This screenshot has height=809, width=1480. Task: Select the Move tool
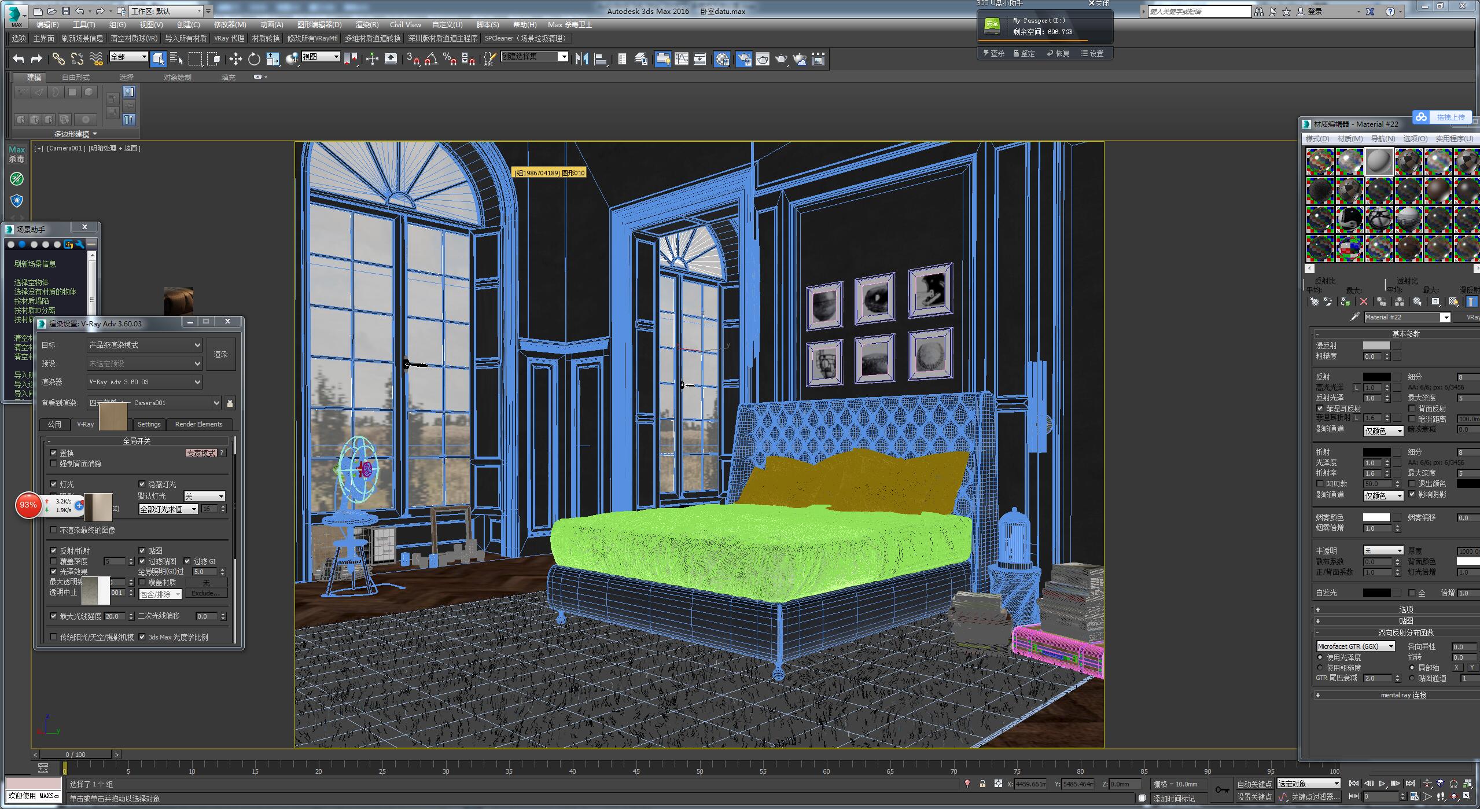click(235, 58)
